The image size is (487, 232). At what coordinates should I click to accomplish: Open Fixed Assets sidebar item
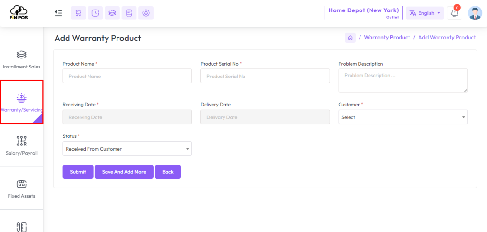[21, 189]
